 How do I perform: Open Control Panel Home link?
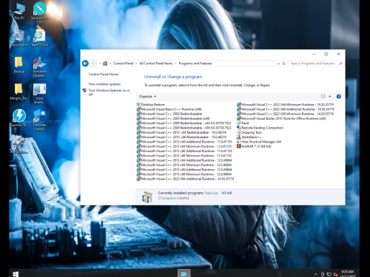point(104,74)
